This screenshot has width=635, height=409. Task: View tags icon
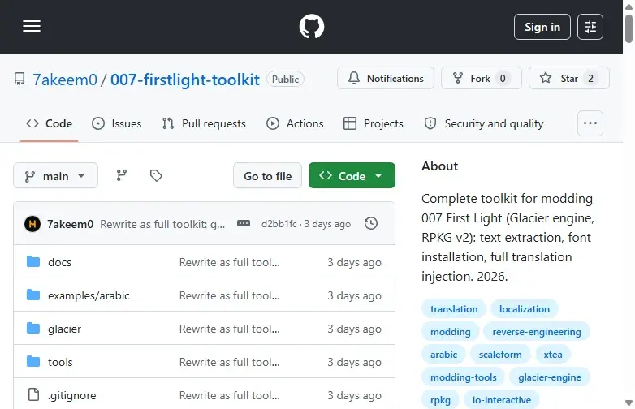tap(156, 175)
